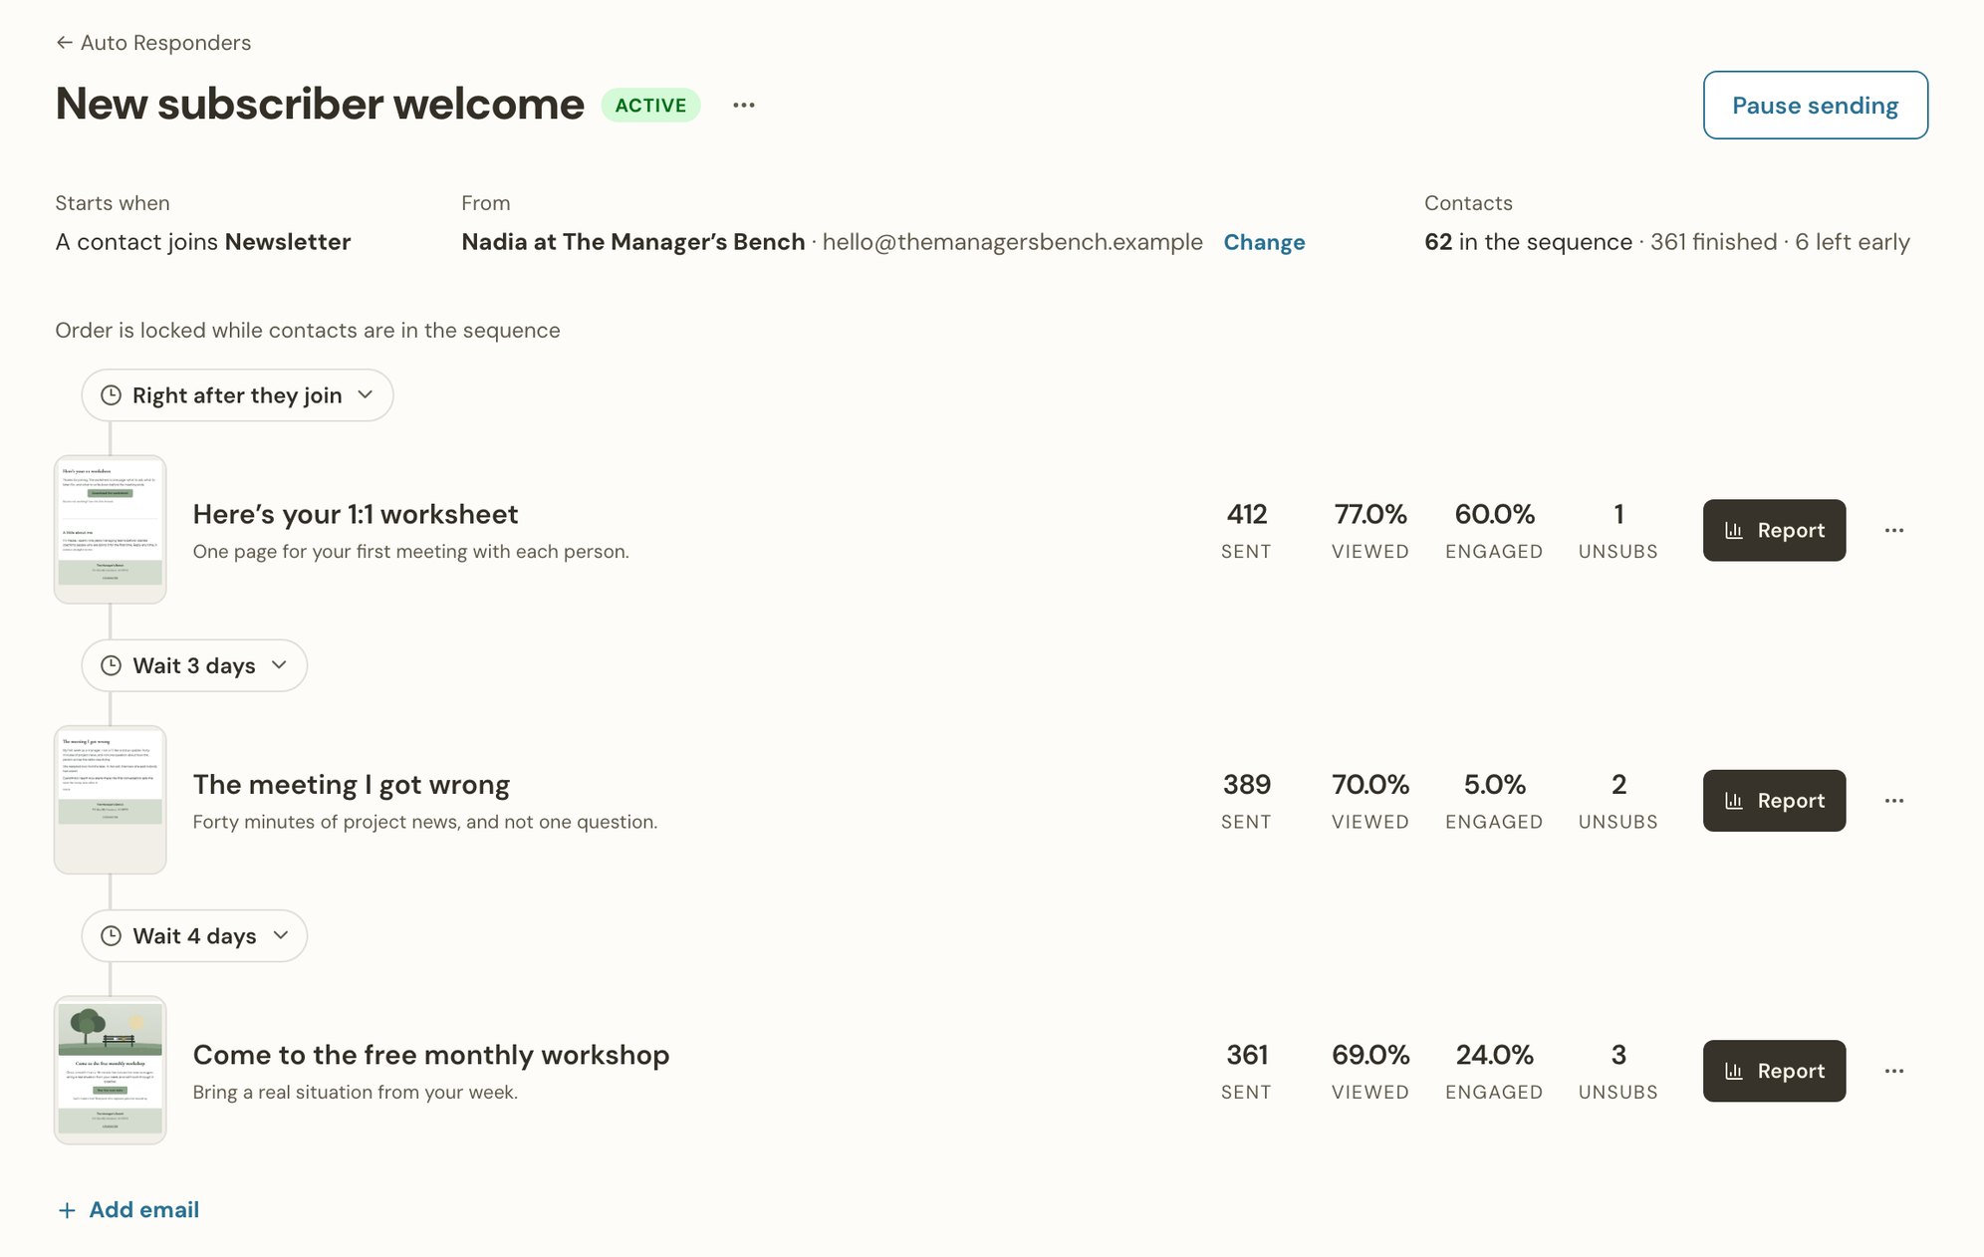Click the Add email link
The image size is (1984, 1257).
[x=128, y=1209]
